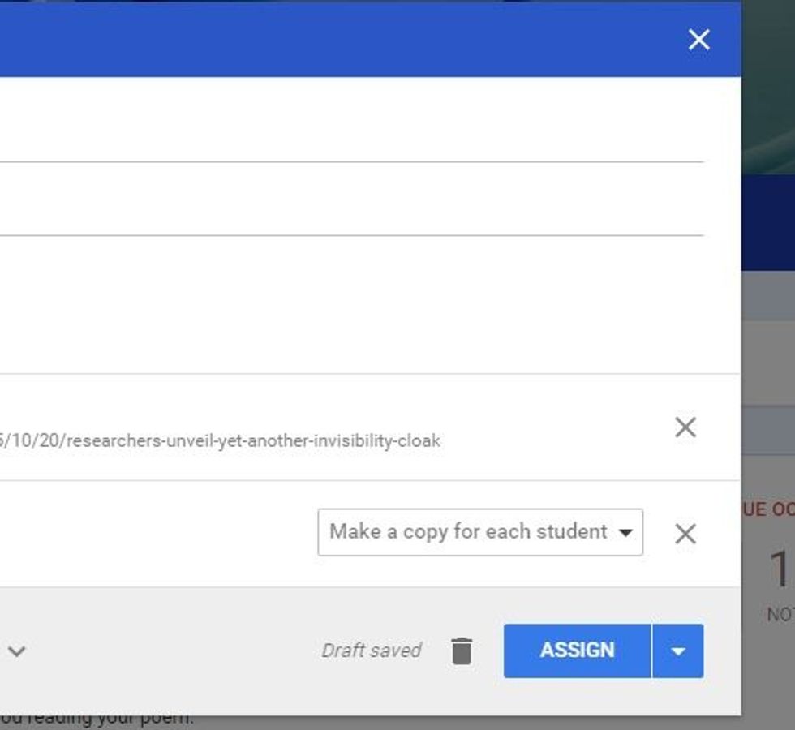Click the dark blue class banner behind the dialog

768,223
